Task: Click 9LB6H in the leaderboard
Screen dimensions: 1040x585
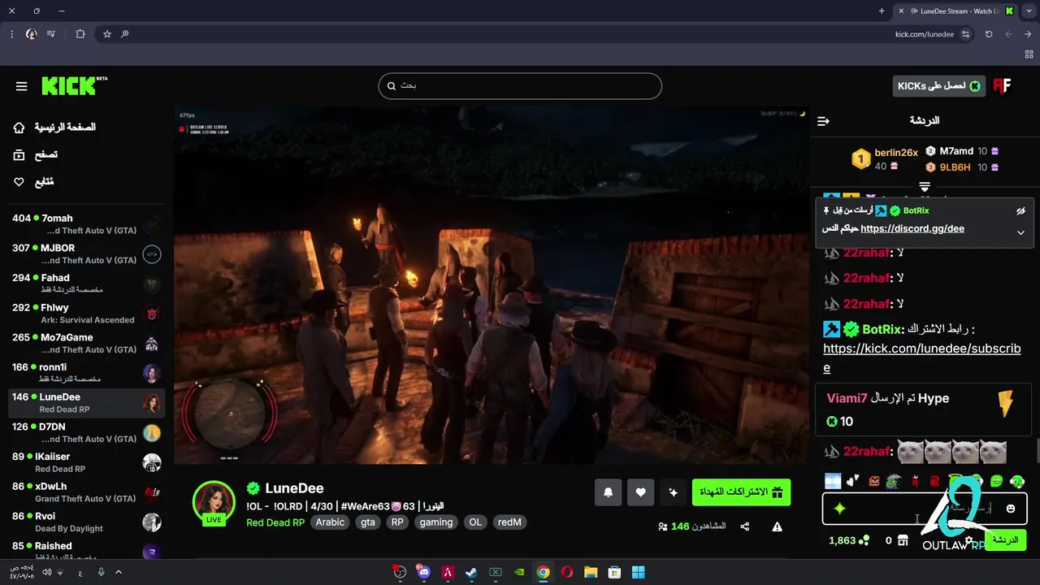Action: pos(955,167)
